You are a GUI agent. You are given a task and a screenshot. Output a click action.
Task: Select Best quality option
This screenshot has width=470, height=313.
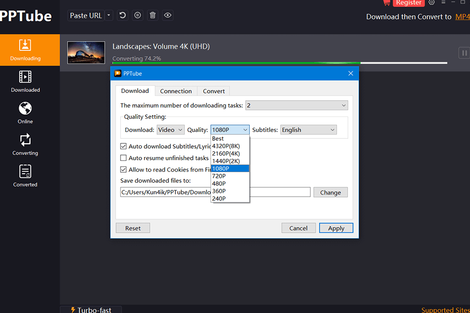pos(230,139)
